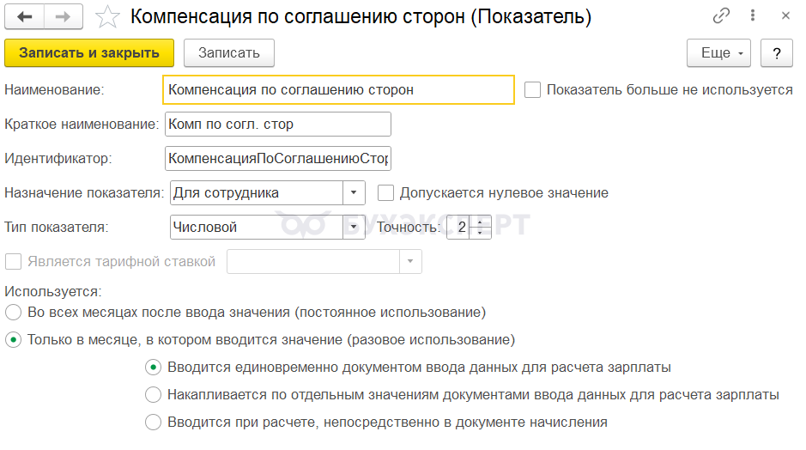This screenshot has width=806, height=450.
Task: Click the 'Идентификатор' text field
Action: point(277,159)
